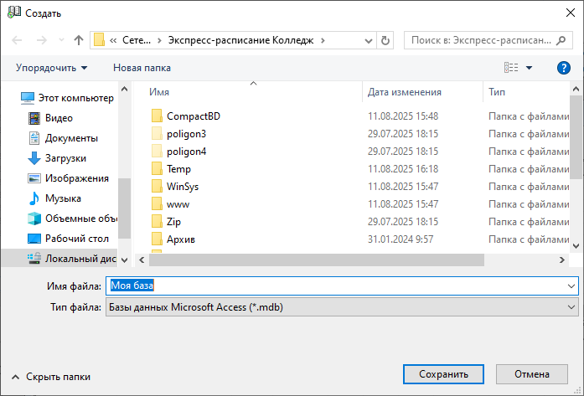
Task: Open the help question mark icon
Action: (563, 67)
